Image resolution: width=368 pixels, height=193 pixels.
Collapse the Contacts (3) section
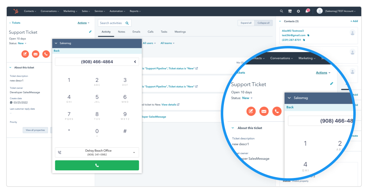pyautogui.click(x=280, y=21)
